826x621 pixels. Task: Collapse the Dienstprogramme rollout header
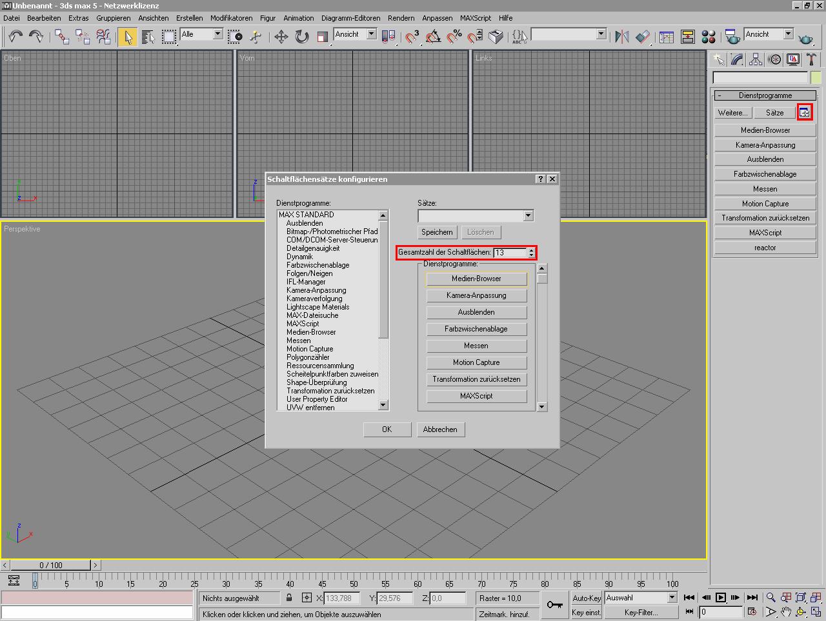[x=765, y=95]
